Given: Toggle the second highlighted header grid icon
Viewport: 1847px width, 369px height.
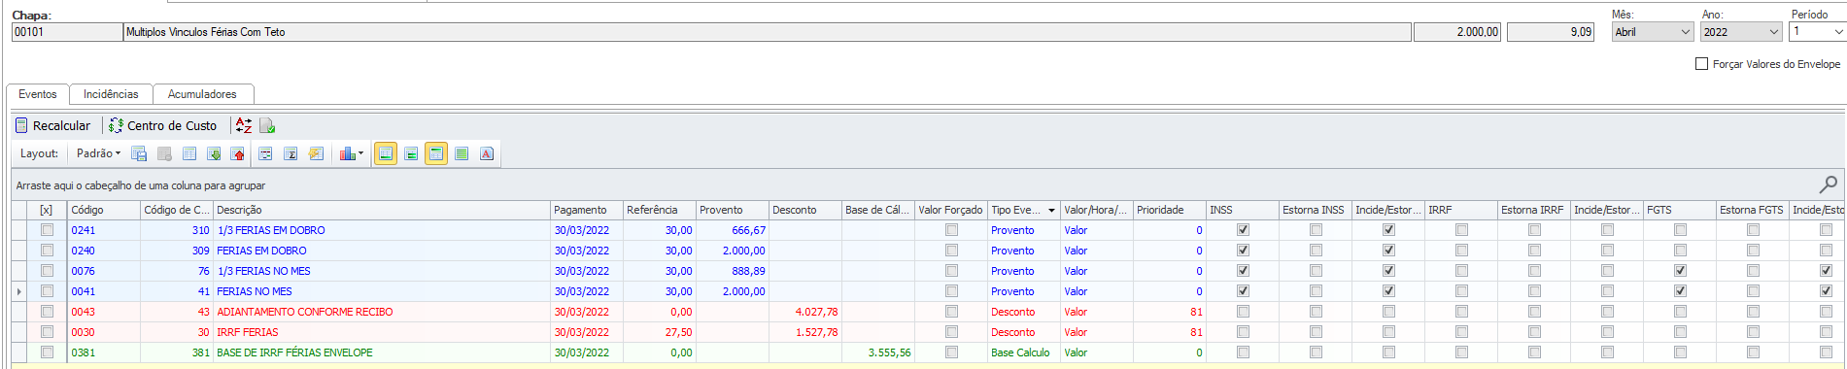Looking at the screenshot, I should click(436, 153).
